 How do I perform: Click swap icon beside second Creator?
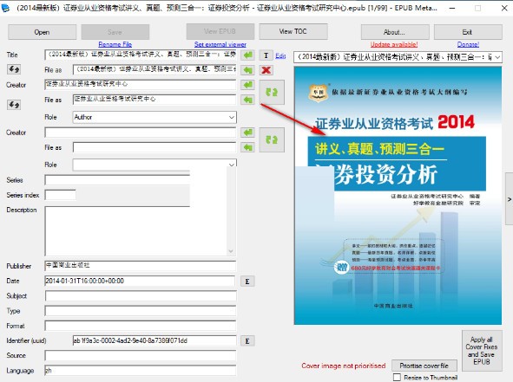pyautogui.click(x=272, y=139)
